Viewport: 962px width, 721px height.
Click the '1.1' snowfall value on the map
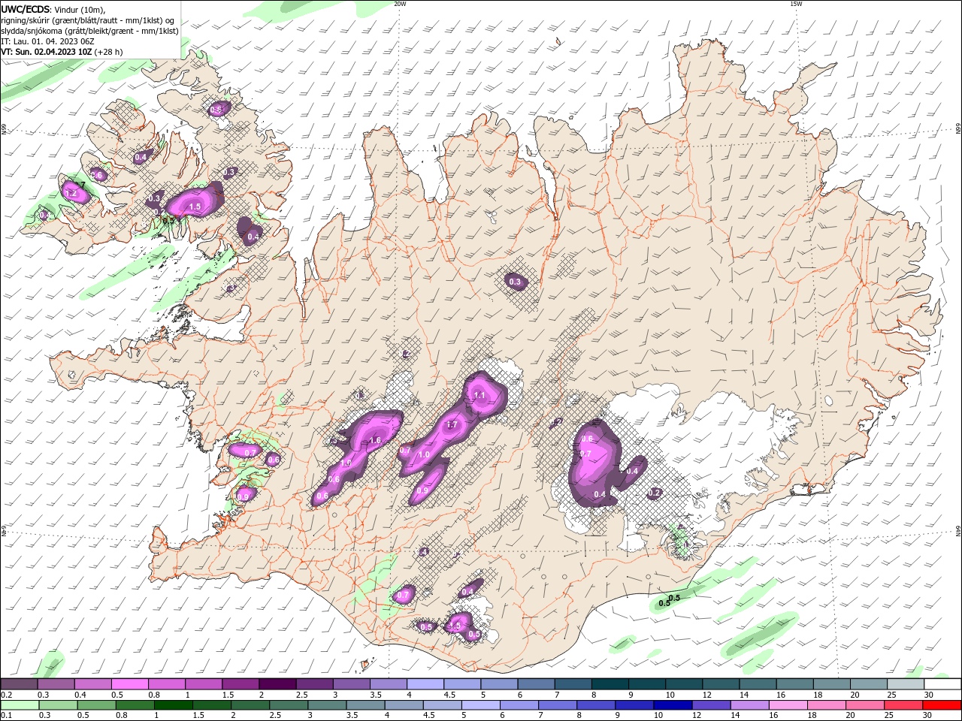(479, 395)
